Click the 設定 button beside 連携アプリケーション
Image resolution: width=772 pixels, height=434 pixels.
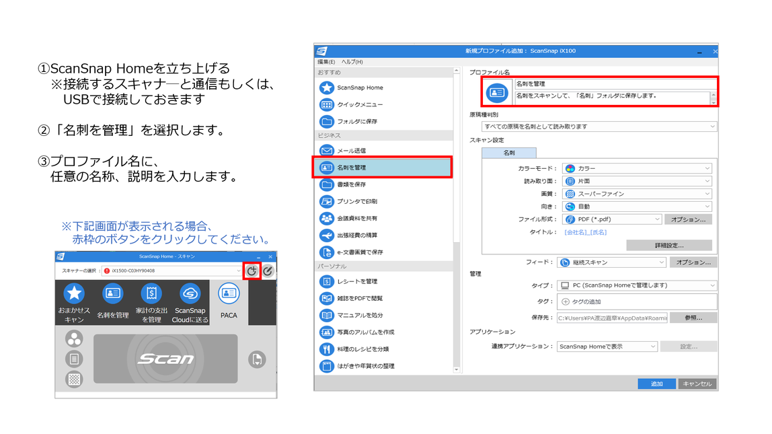click(x=689, y=347)
